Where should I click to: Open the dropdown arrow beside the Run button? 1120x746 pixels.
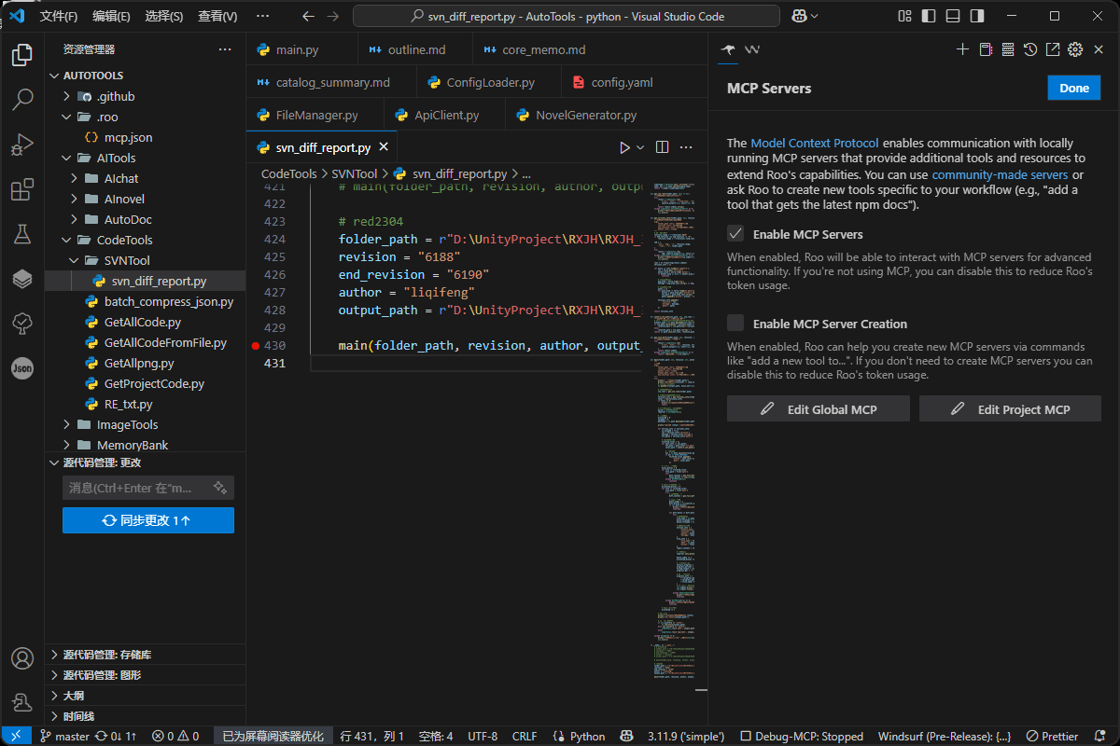640,147
